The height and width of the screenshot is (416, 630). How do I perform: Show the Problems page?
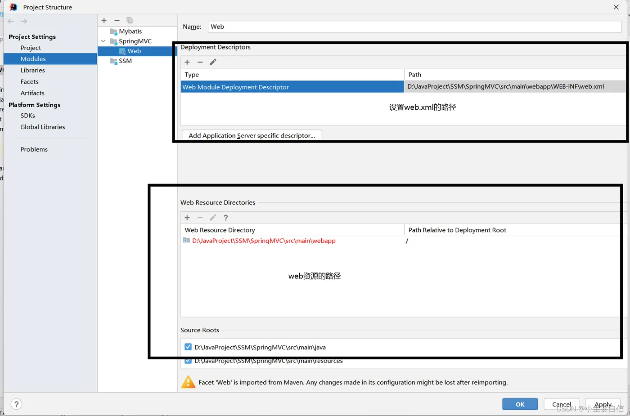coord(34,149)
